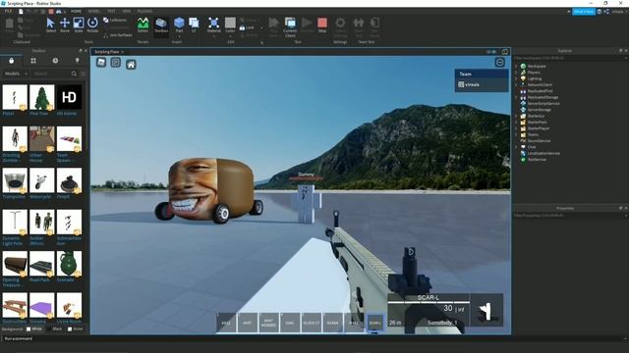Click the Toolbox search magnifier icon
Viewport: 629px width, 353px height.
coord(74,74)
